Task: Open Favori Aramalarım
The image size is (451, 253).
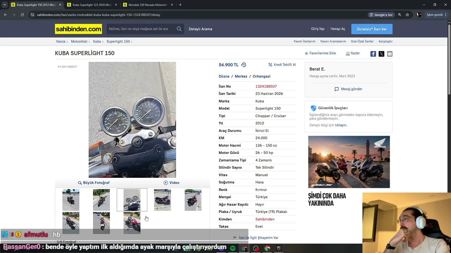Action: pos(333,41)
